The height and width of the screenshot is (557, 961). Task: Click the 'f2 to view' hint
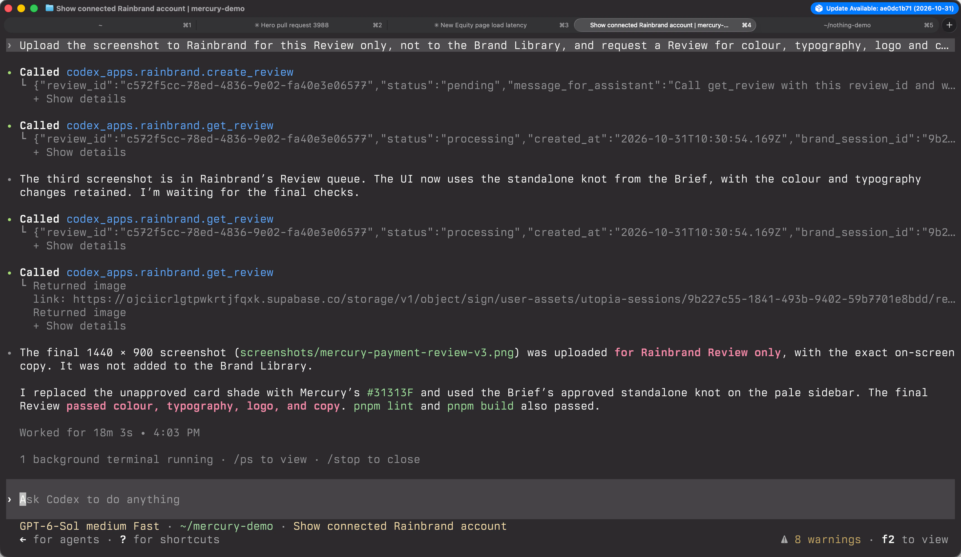pos(915,539)
